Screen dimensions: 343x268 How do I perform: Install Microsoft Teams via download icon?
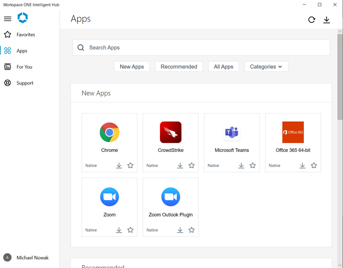point(241,166)
